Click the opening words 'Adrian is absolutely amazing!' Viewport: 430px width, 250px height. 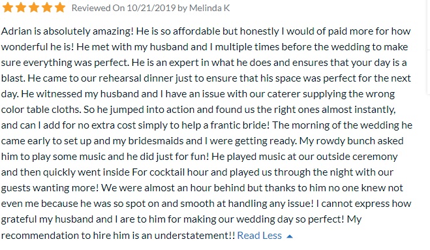[67, 31]
